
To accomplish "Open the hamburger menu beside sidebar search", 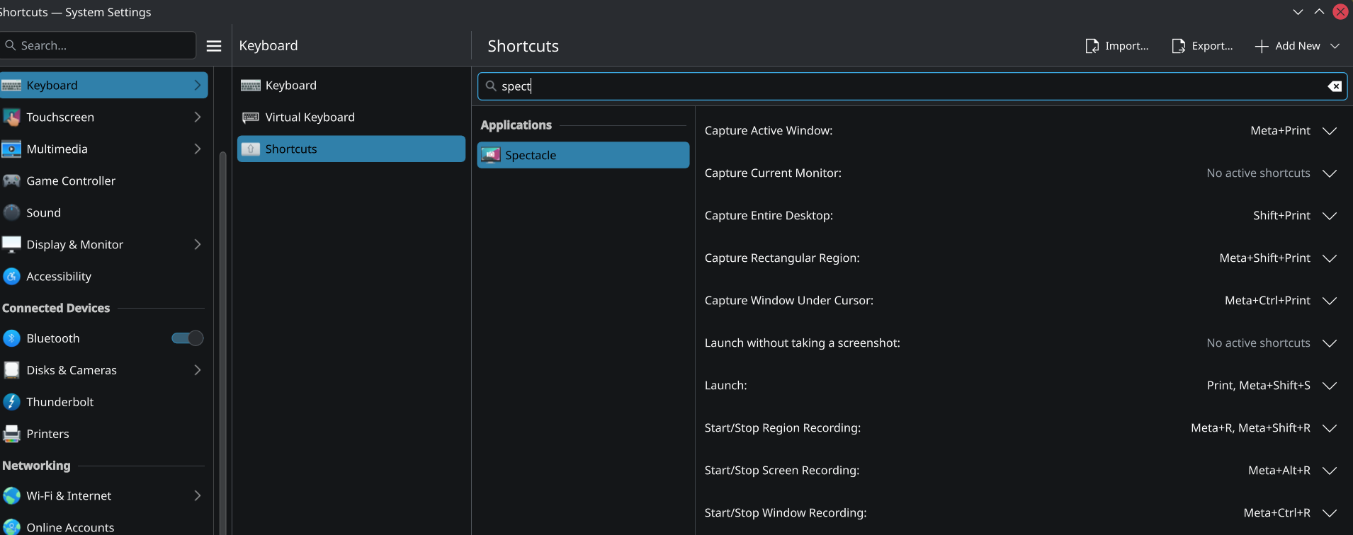I will click(x=214, y=46).
